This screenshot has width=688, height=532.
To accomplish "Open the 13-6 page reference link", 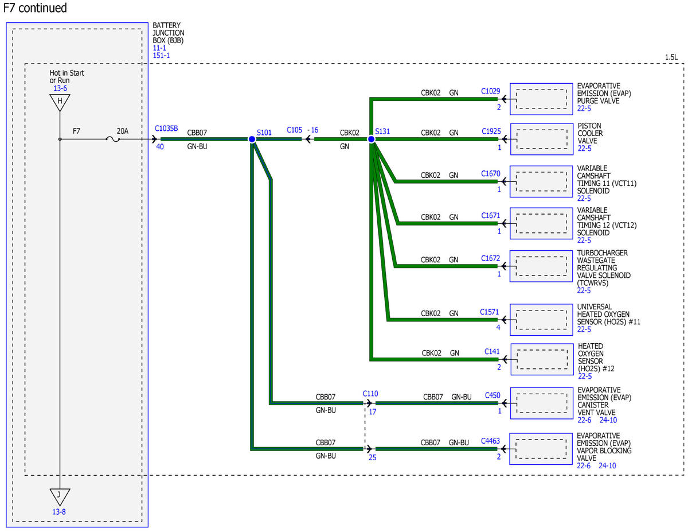I will coord(60,89).
